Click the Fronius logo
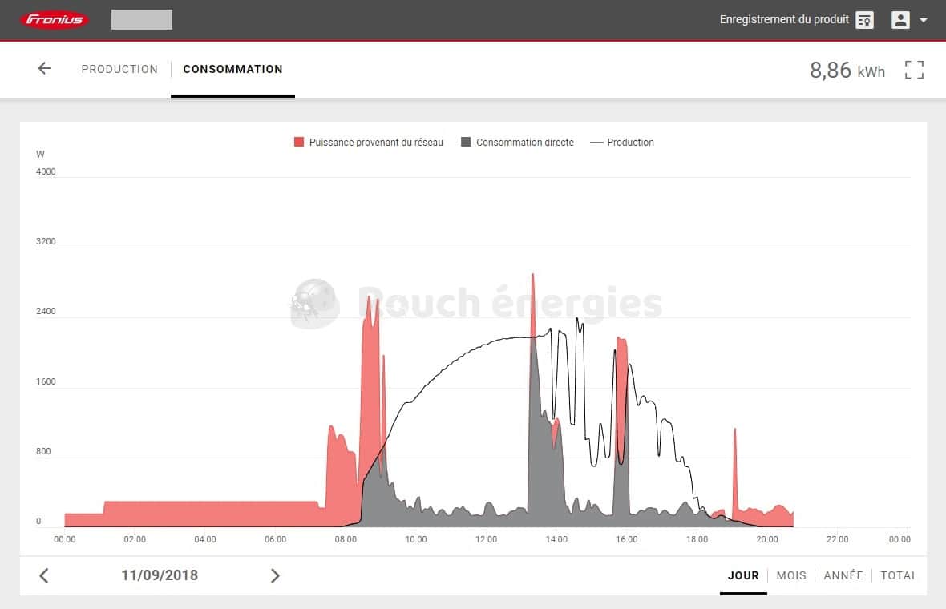This screenshot has height=609, width=946. 55,20
